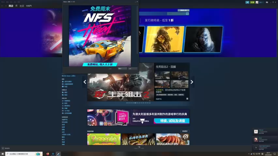Click the 特卖、试玩及讲座 button

click(x=172, y=121)
